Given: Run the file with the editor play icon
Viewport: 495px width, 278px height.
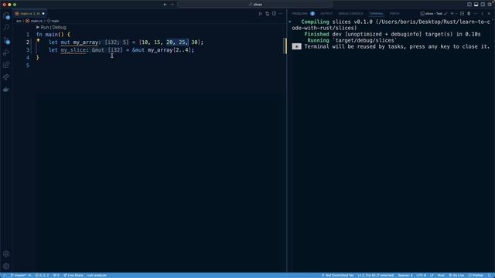Looking at the screenshot, I should pos(261,14).
